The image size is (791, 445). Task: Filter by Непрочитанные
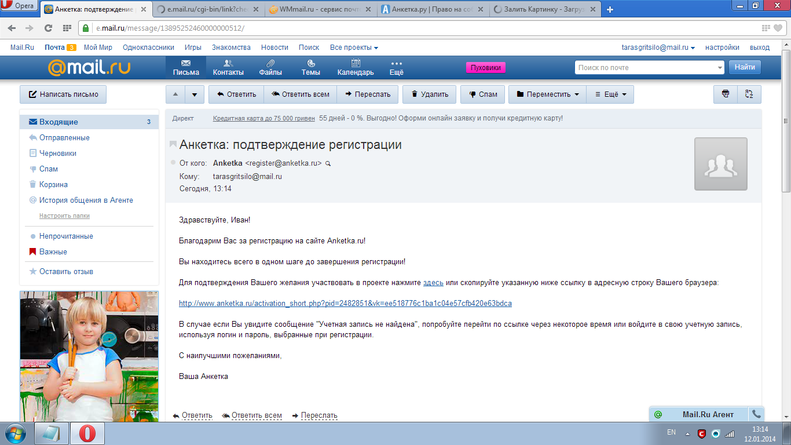66,236
